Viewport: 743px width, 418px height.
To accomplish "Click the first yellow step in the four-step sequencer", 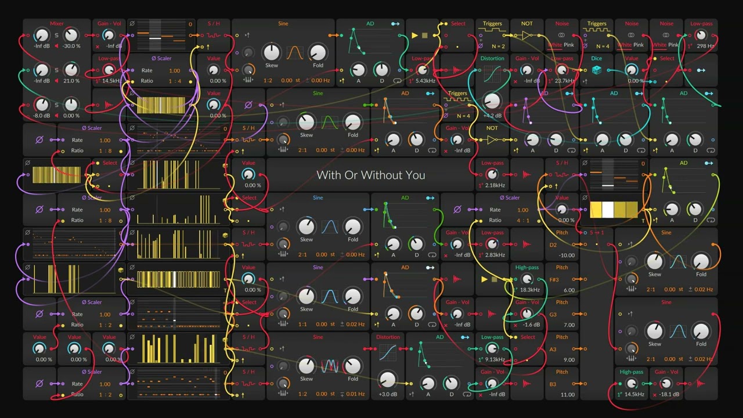I will (596, 210).
